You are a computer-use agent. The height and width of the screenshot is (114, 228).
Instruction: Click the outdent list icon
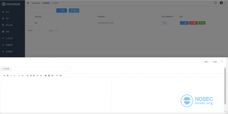coord(41,76)
